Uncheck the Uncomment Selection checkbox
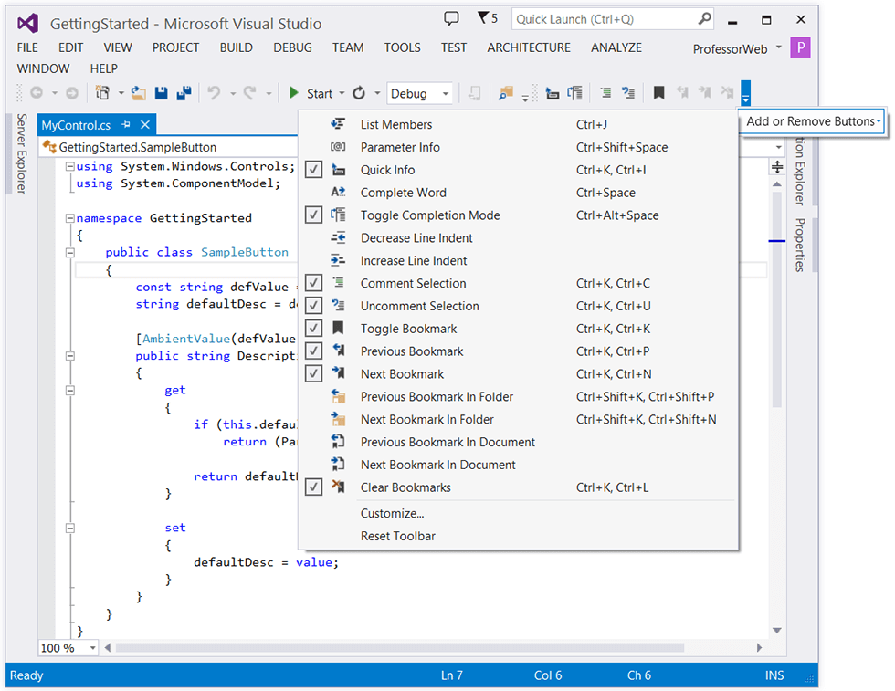 (x=313, y=305)
